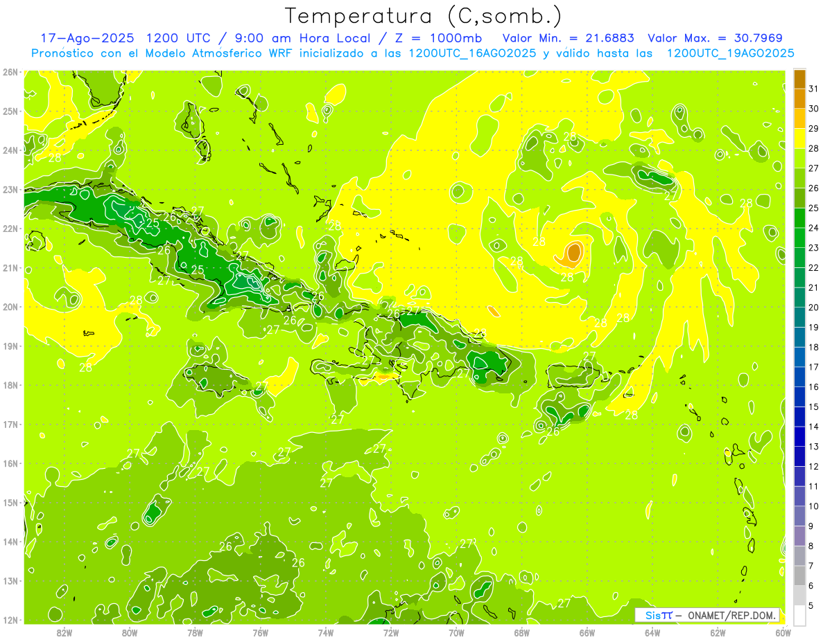Click the color scale label "29"
Screen dimensions: 832x642
[x=813, y=128]
